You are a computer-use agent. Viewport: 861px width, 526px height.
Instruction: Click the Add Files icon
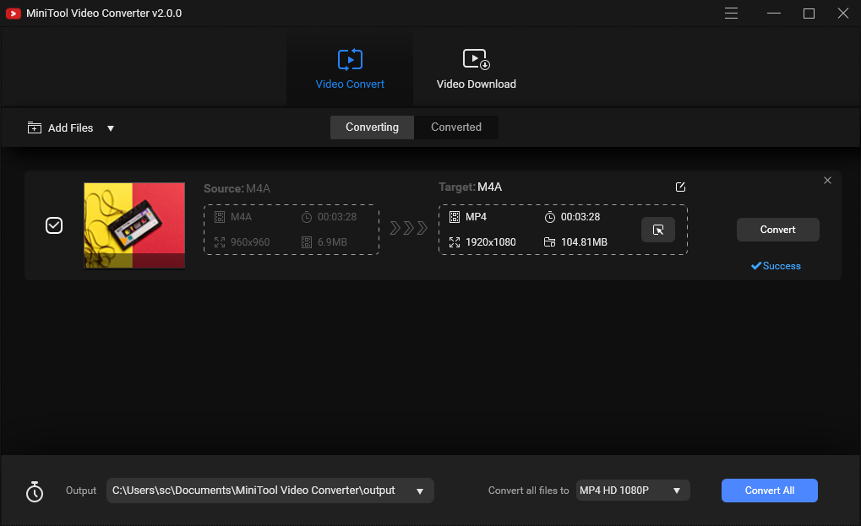[x=34, y=127]
